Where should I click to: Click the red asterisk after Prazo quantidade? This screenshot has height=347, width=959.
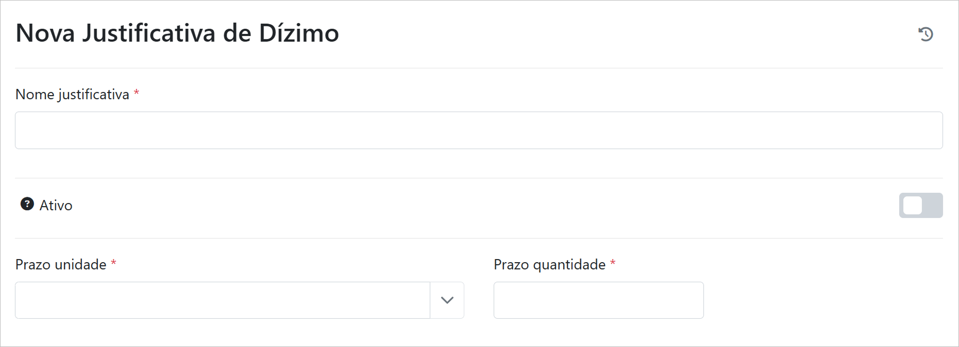click(613, 264)
